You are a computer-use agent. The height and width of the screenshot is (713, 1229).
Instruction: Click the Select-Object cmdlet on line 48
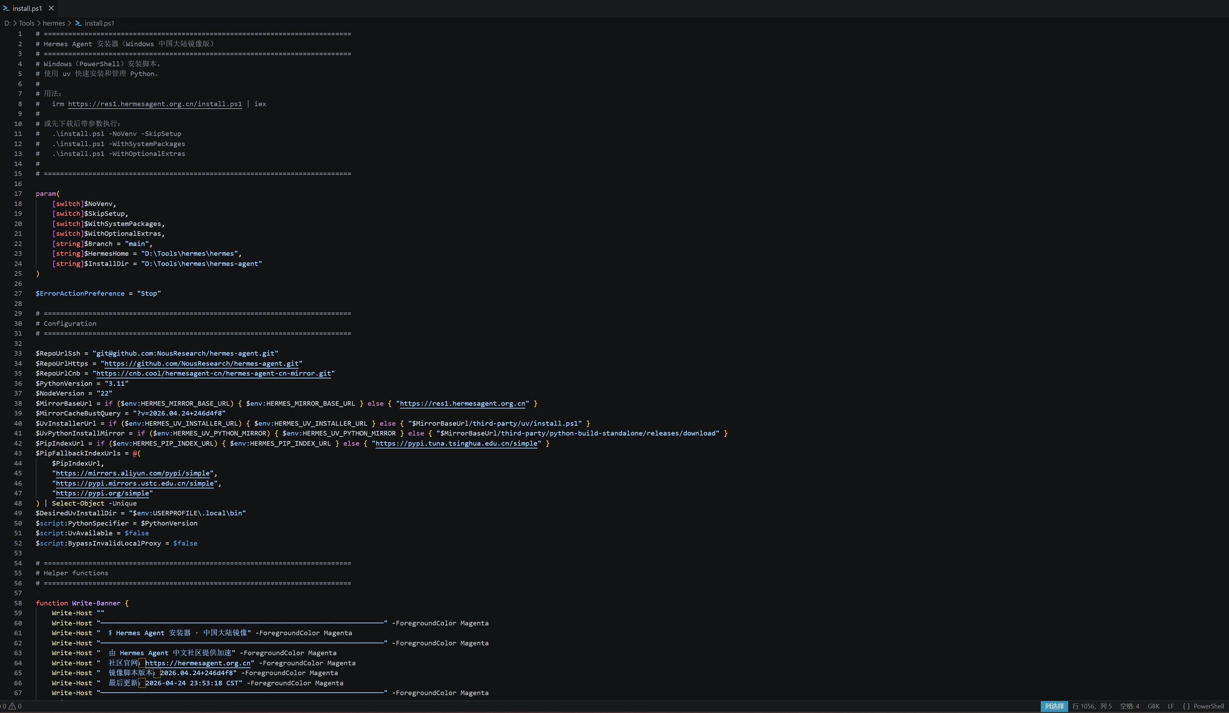click(x=78, y=503)
